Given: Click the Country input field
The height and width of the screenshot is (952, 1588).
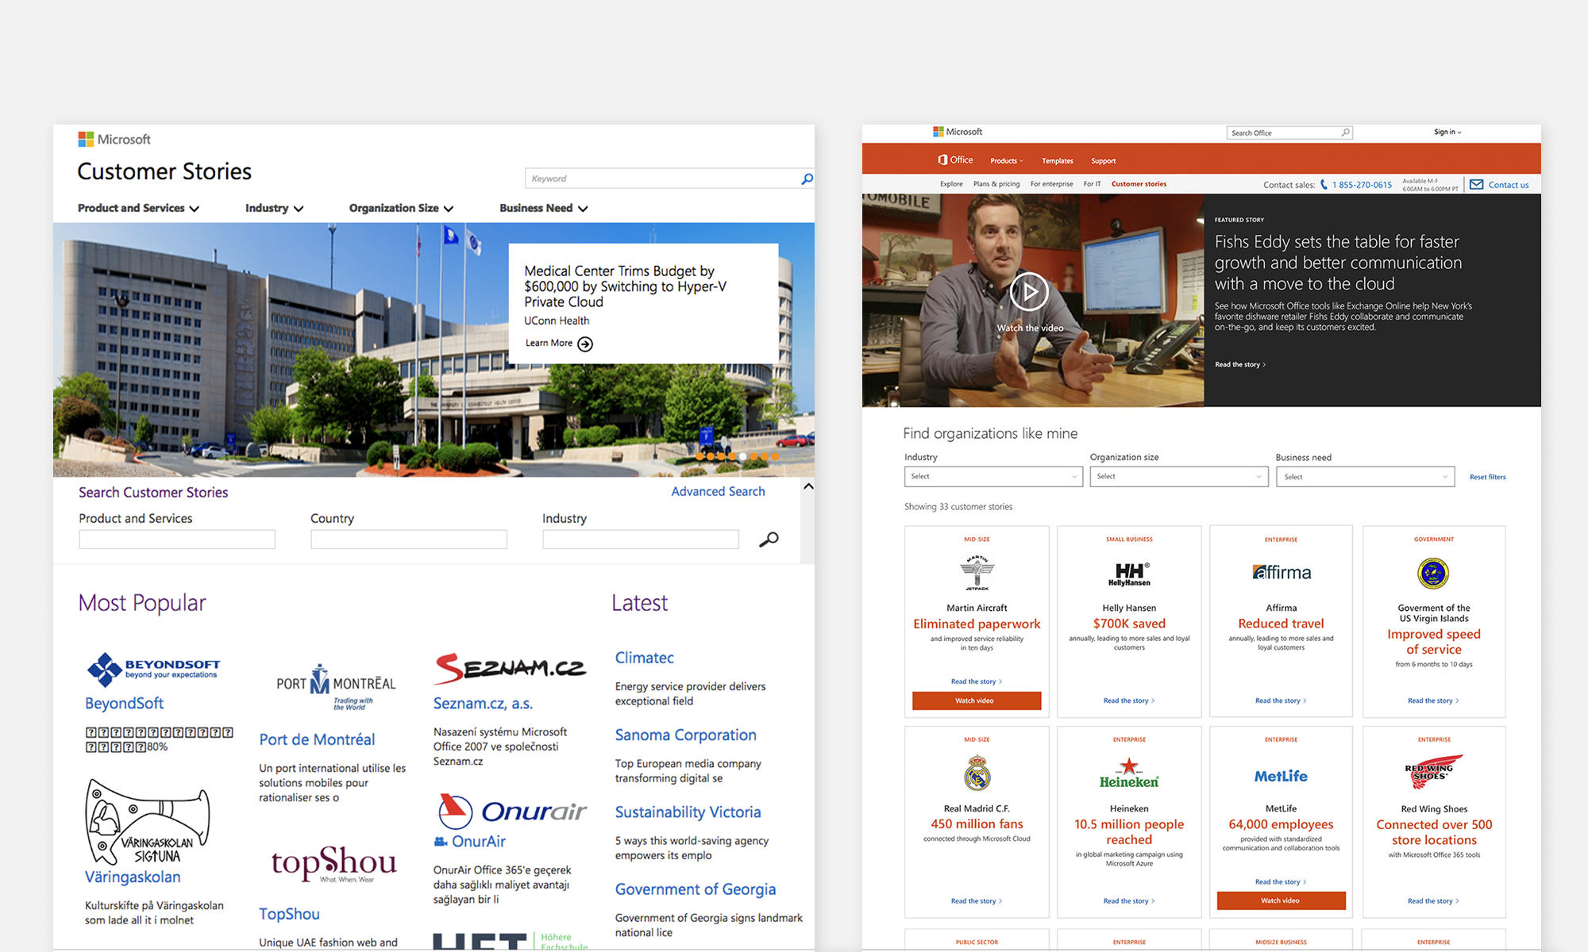Looking at the screenshot, I should coord(409,539).
